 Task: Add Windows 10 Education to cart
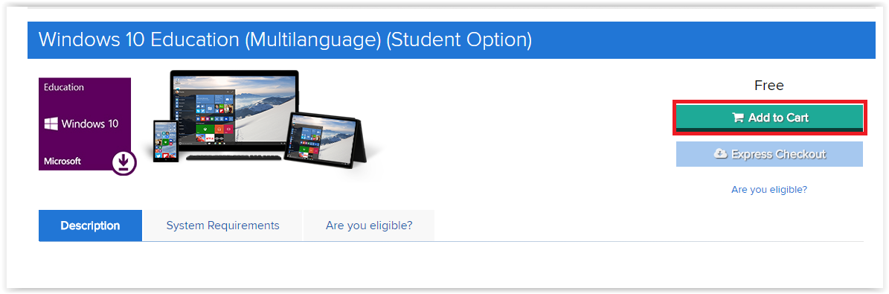point(769,118)
